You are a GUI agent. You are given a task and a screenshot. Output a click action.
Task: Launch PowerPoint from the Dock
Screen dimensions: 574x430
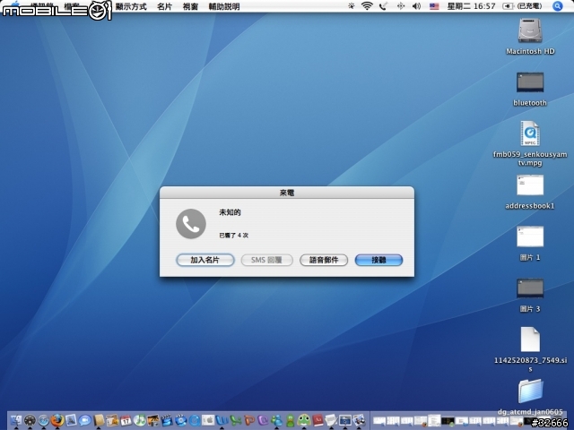249,420
